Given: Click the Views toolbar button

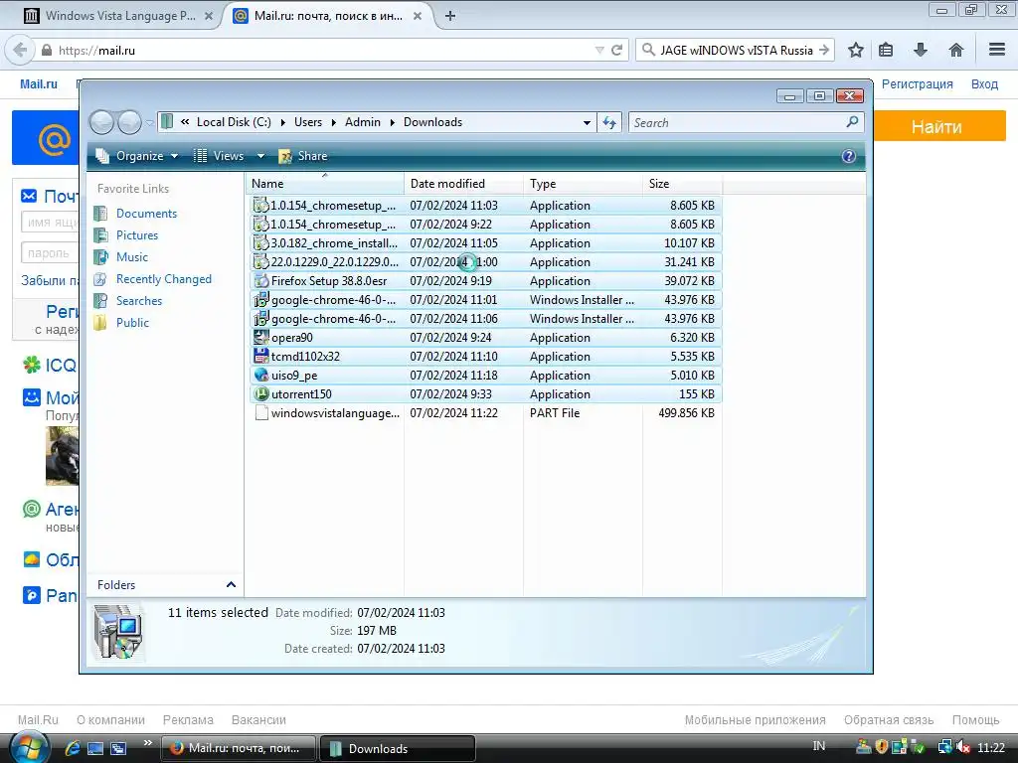Looking at the screenshot, I should (219, 156).
